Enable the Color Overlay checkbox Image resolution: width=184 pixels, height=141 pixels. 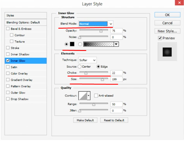point(8,73)
